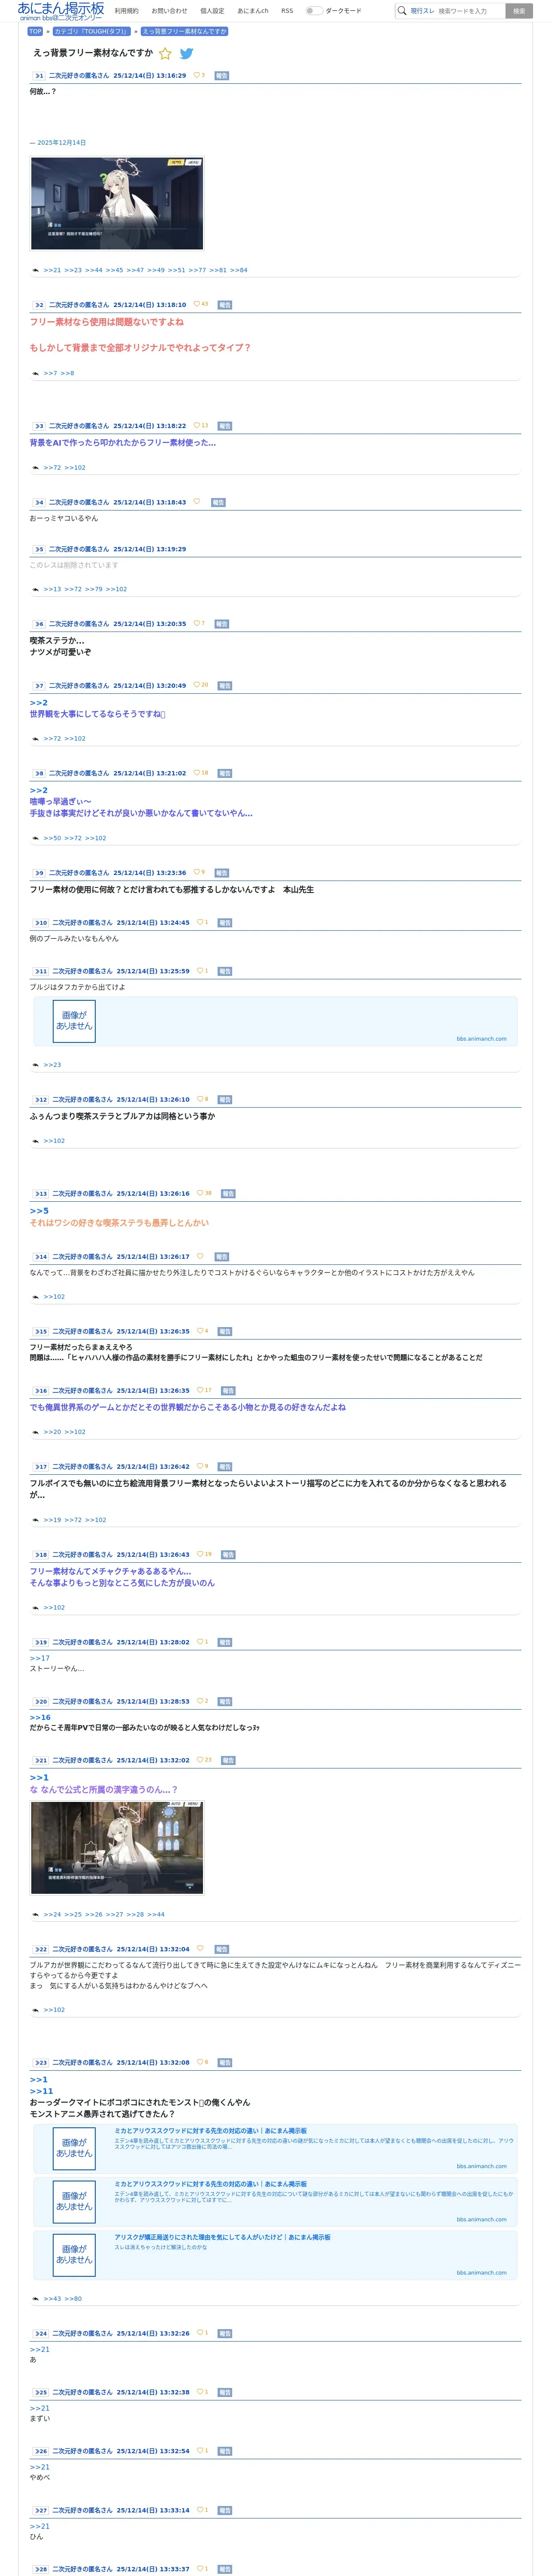Like post 7 with the heart showing 20
551x2576 pixels.
(x=197, y=685)
